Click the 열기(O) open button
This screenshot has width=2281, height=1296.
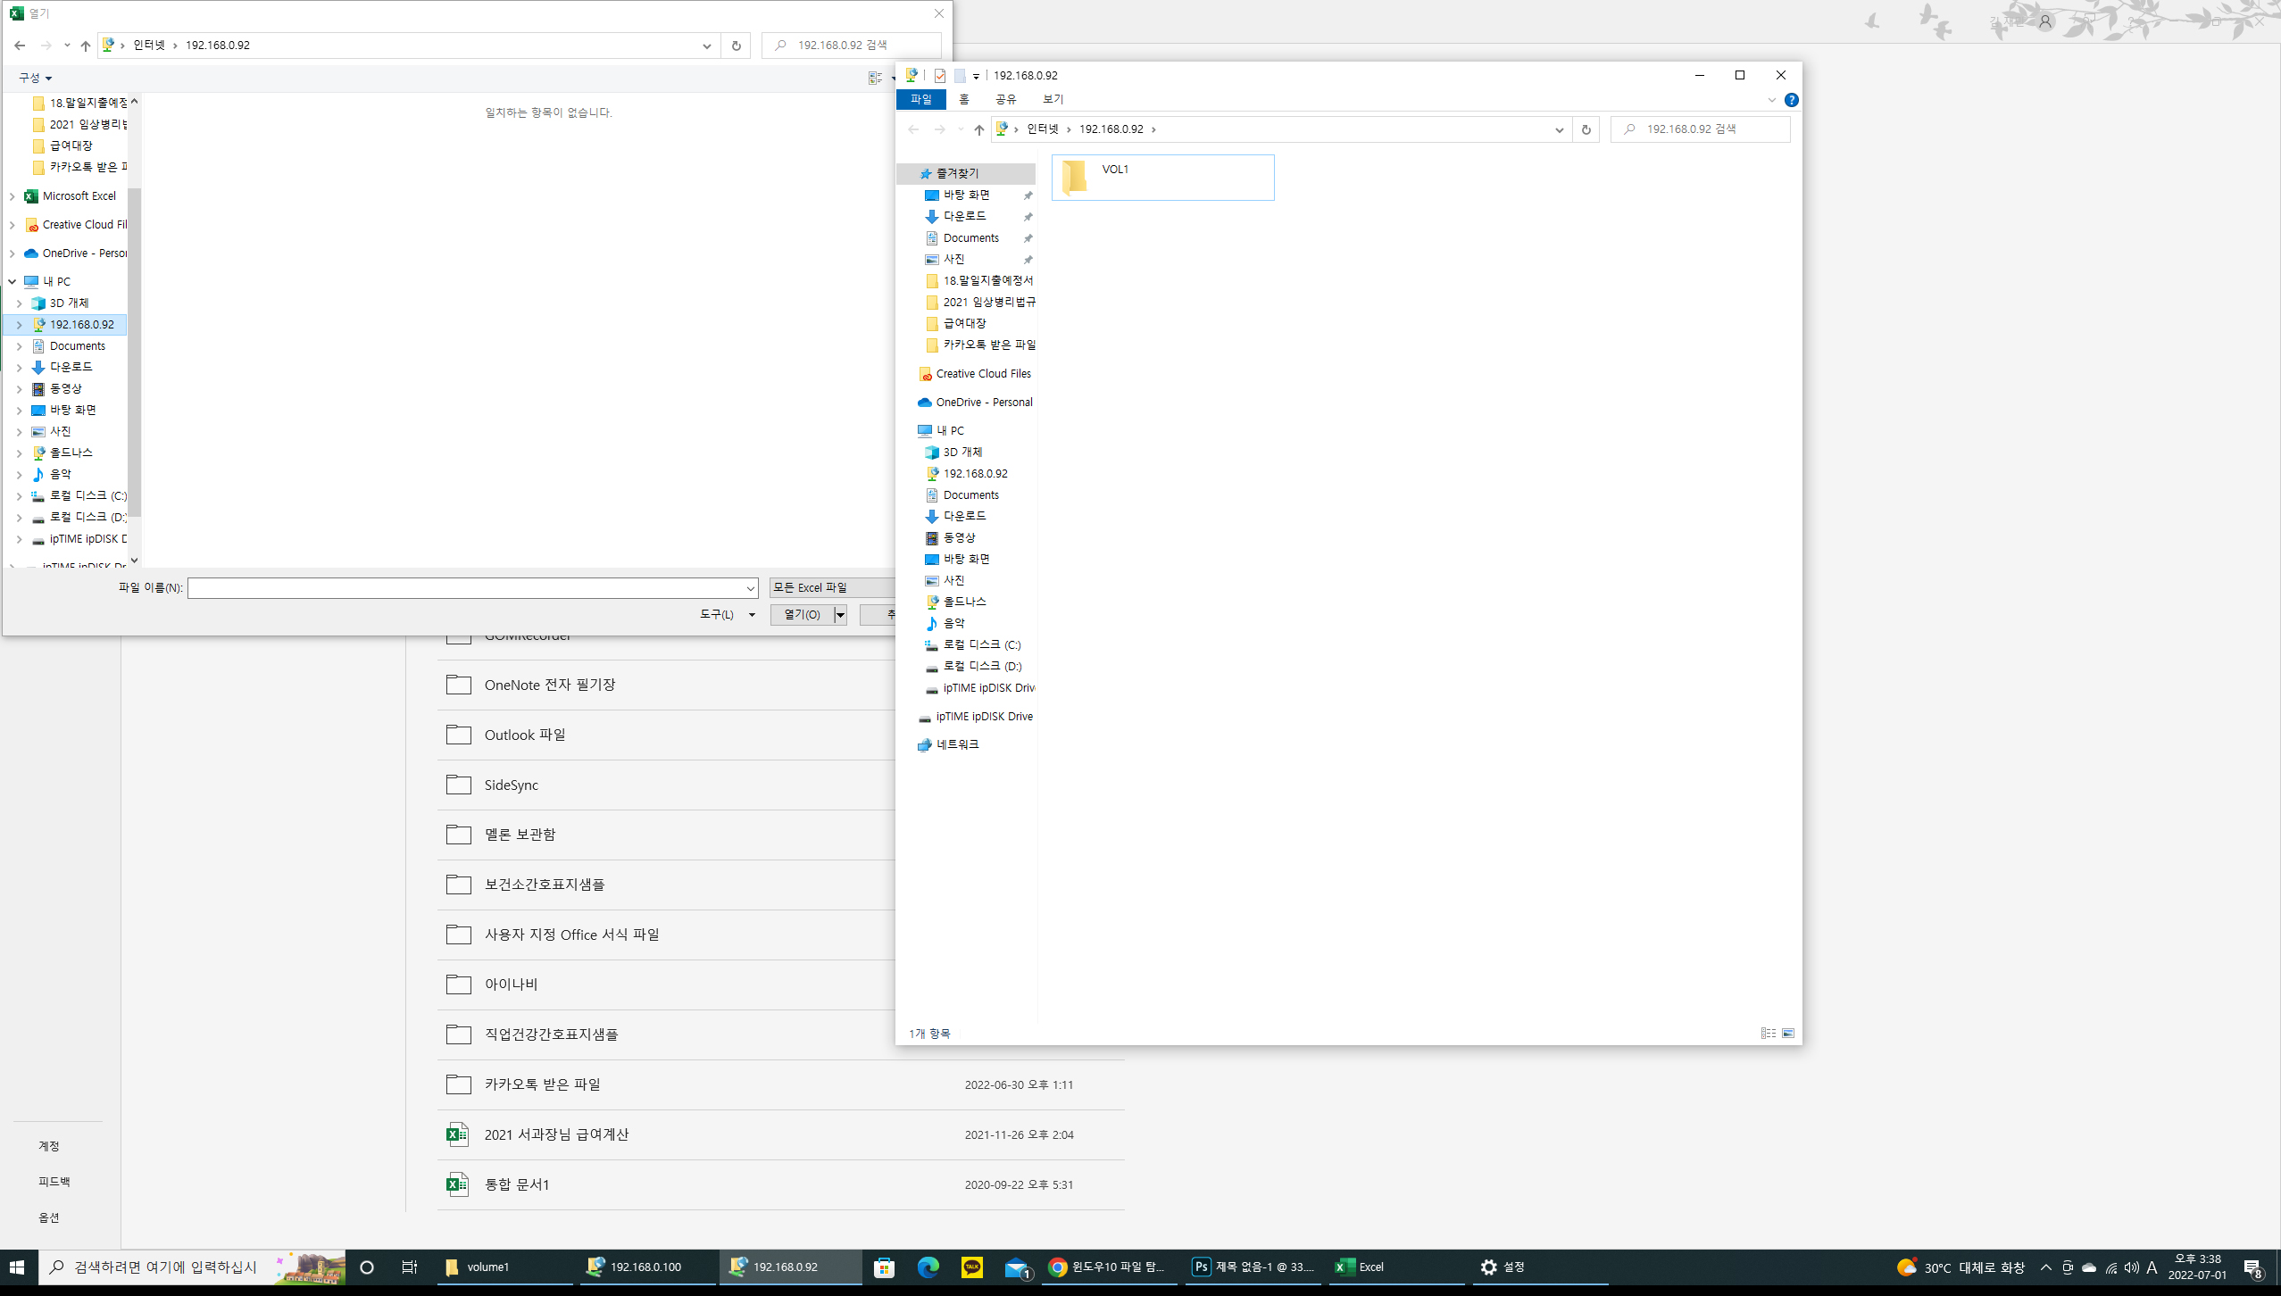pos(802,614)
